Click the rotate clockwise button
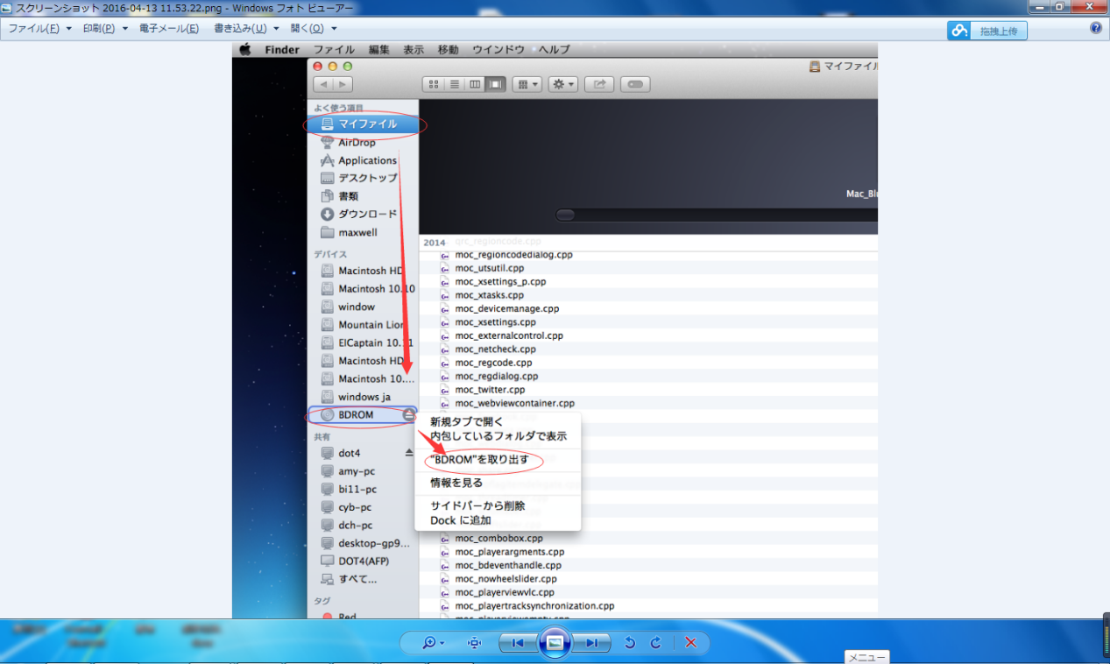Image resolution: width=1110 pixels, height=664 pixels. (x=655, y=643)
